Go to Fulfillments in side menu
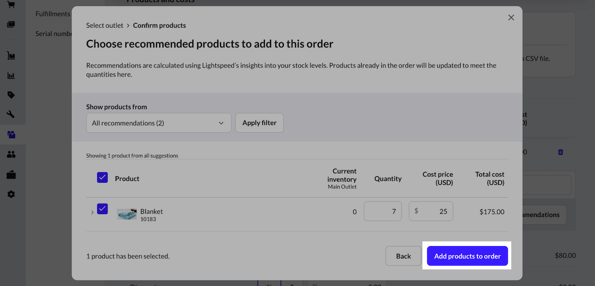 (x=53, y=14)
